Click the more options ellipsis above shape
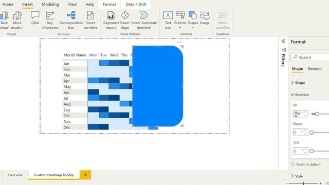 179,42
